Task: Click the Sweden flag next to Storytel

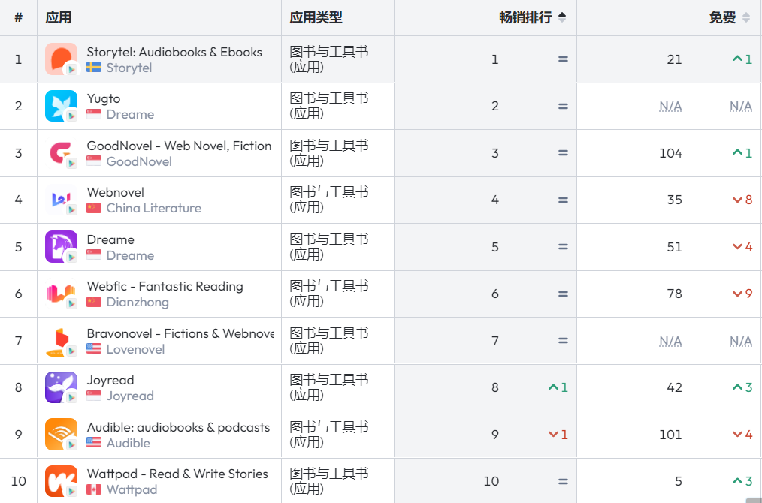Action: coord(93,67)
